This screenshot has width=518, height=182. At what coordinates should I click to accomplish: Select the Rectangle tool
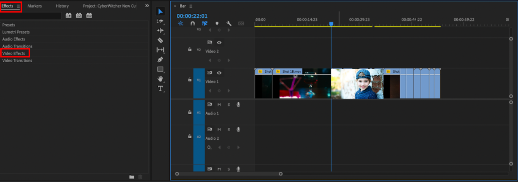pyautogui.click(x=160, y=69)
